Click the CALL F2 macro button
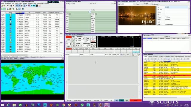The height and width of the screenshot is (107, 191). [75, 49]
